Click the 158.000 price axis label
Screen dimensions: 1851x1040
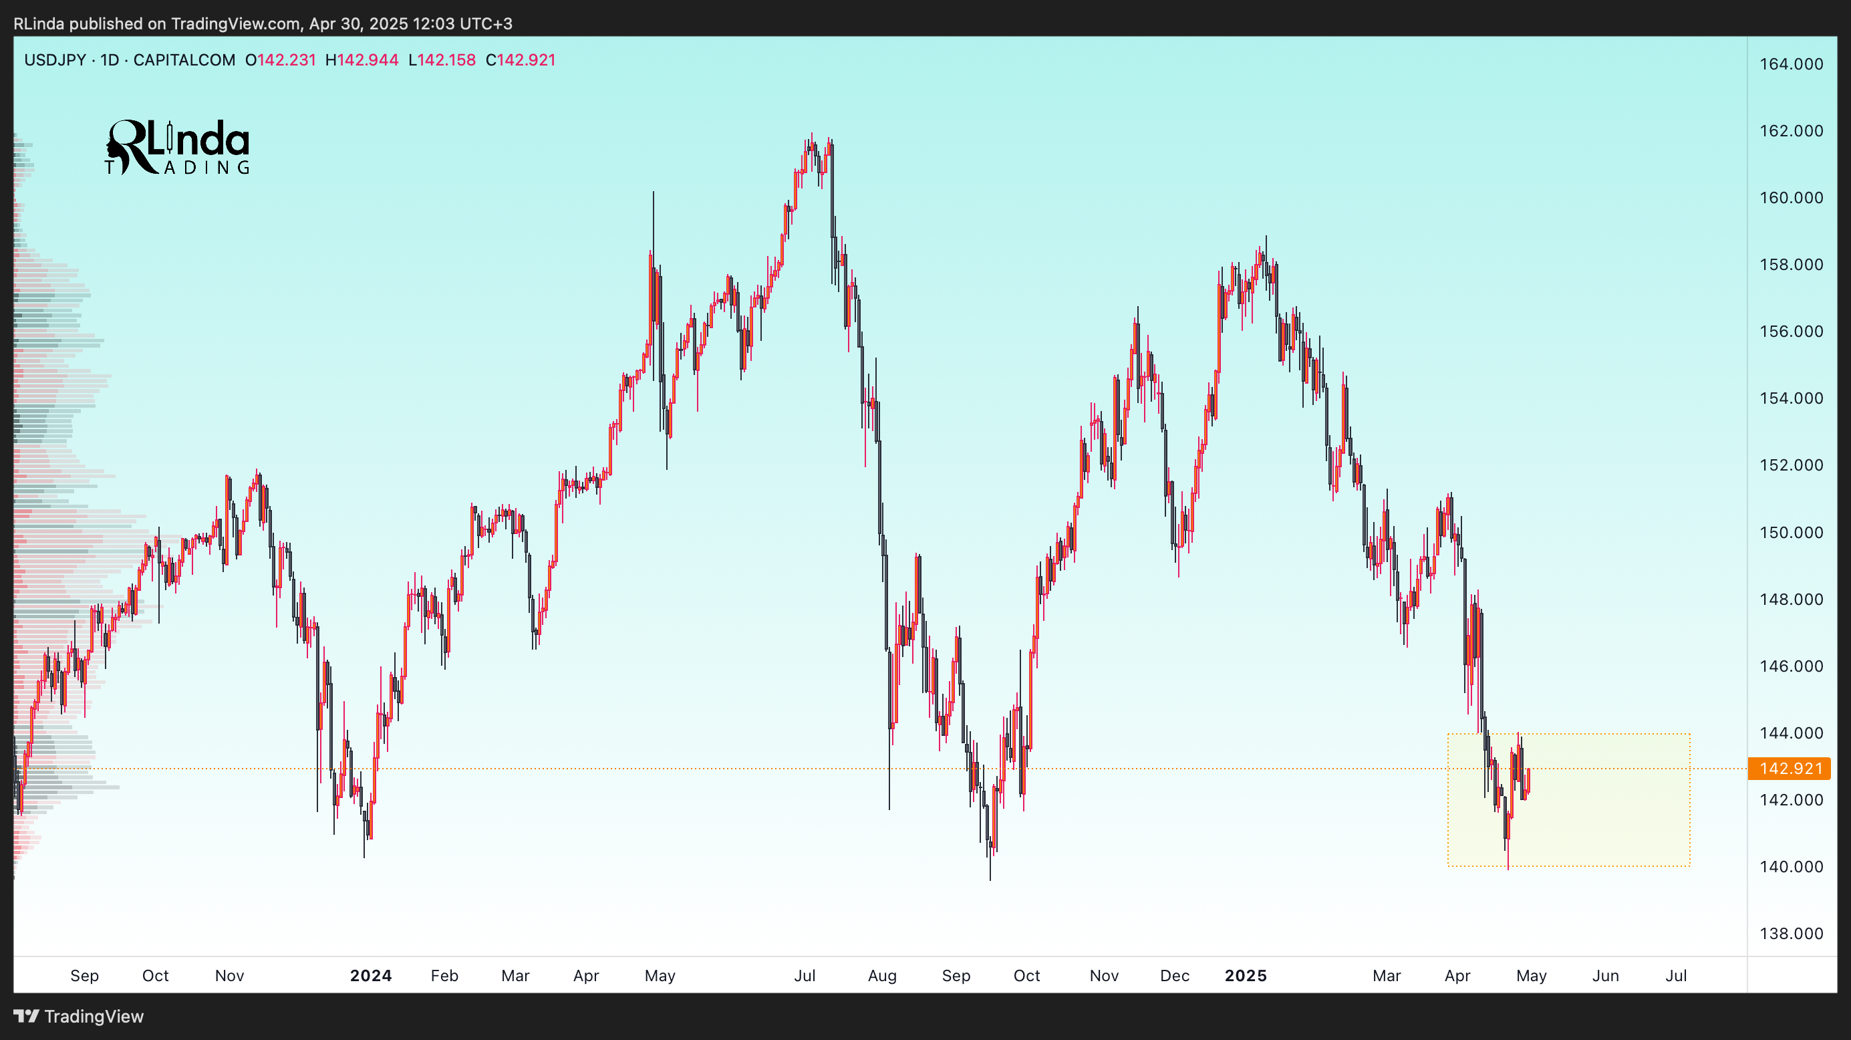pos(1791,265)
